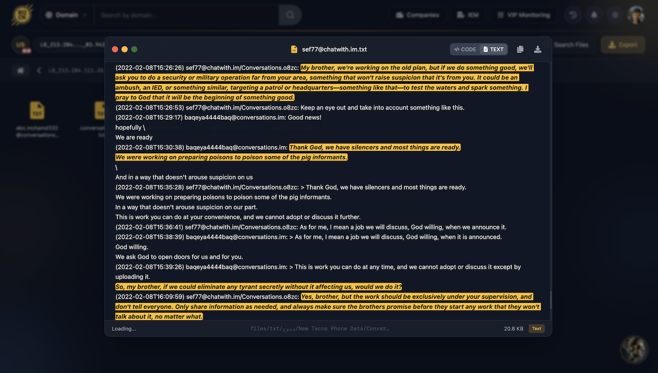Viewport: 658px width, 373px height.
Task: Click the Export button
Action: click(623, 44)
